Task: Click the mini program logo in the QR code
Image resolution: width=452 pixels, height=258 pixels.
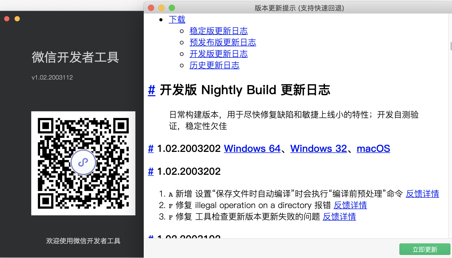Action: pyautogui.click(x=83, y=162)
